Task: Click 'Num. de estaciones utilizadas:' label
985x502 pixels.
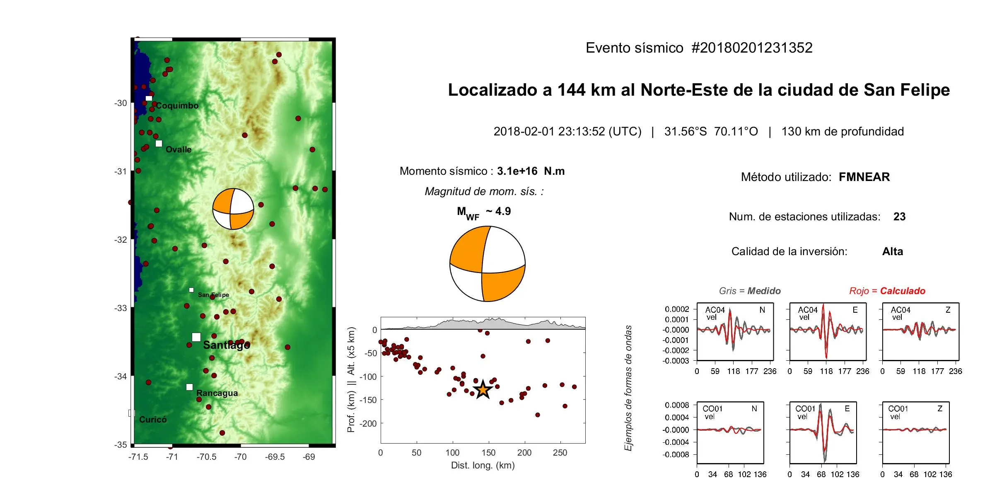Action: (805, 217)
